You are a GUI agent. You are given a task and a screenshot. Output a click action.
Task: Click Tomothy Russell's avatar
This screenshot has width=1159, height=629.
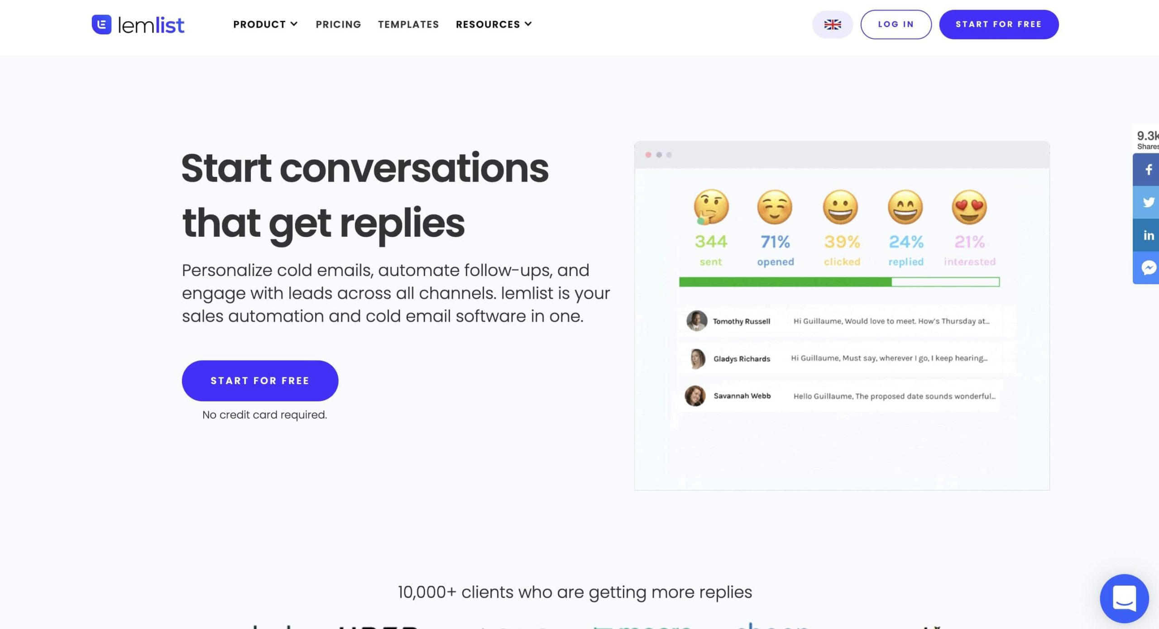click(x=696, y=321)
